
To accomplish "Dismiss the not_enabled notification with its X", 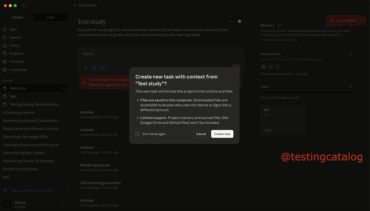I will pyautogui.click(x=361, y=20).
